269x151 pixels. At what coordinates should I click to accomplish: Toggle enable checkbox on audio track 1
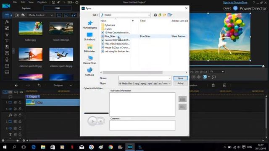(x=15, y=109)
